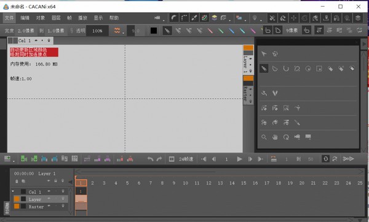Open the stroke wave style dropdown
369x222 pixels.
pyautogui.click(x=124, y=33)
